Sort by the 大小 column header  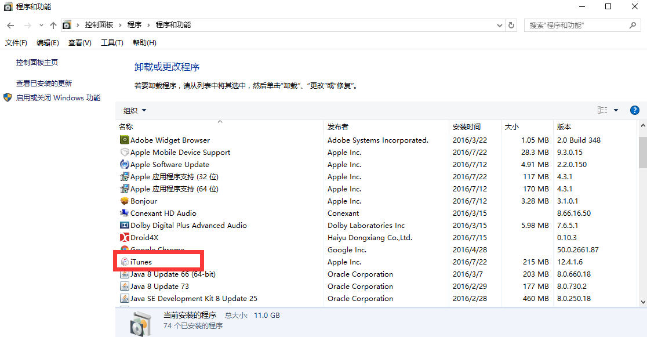pyautogui.click(x=527, y=127)
